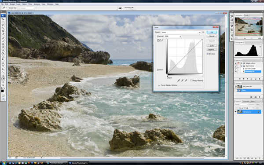The image size is (264, 165).
Task: Click the black point slider under the curve
Action: coord(168,76)
